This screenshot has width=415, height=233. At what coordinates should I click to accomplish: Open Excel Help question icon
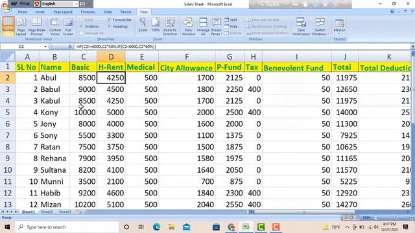(x=392, y=12)
